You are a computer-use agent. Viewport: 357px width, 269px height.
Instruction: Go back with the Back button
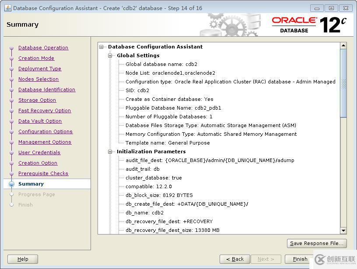tap(235, 259)
